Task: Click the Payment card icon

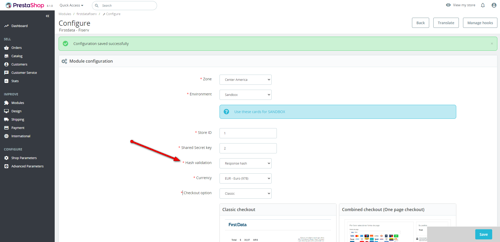Action: pos(7,128)
